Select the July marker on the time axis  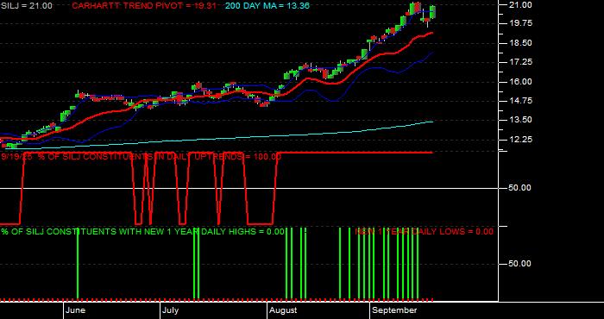170,310
